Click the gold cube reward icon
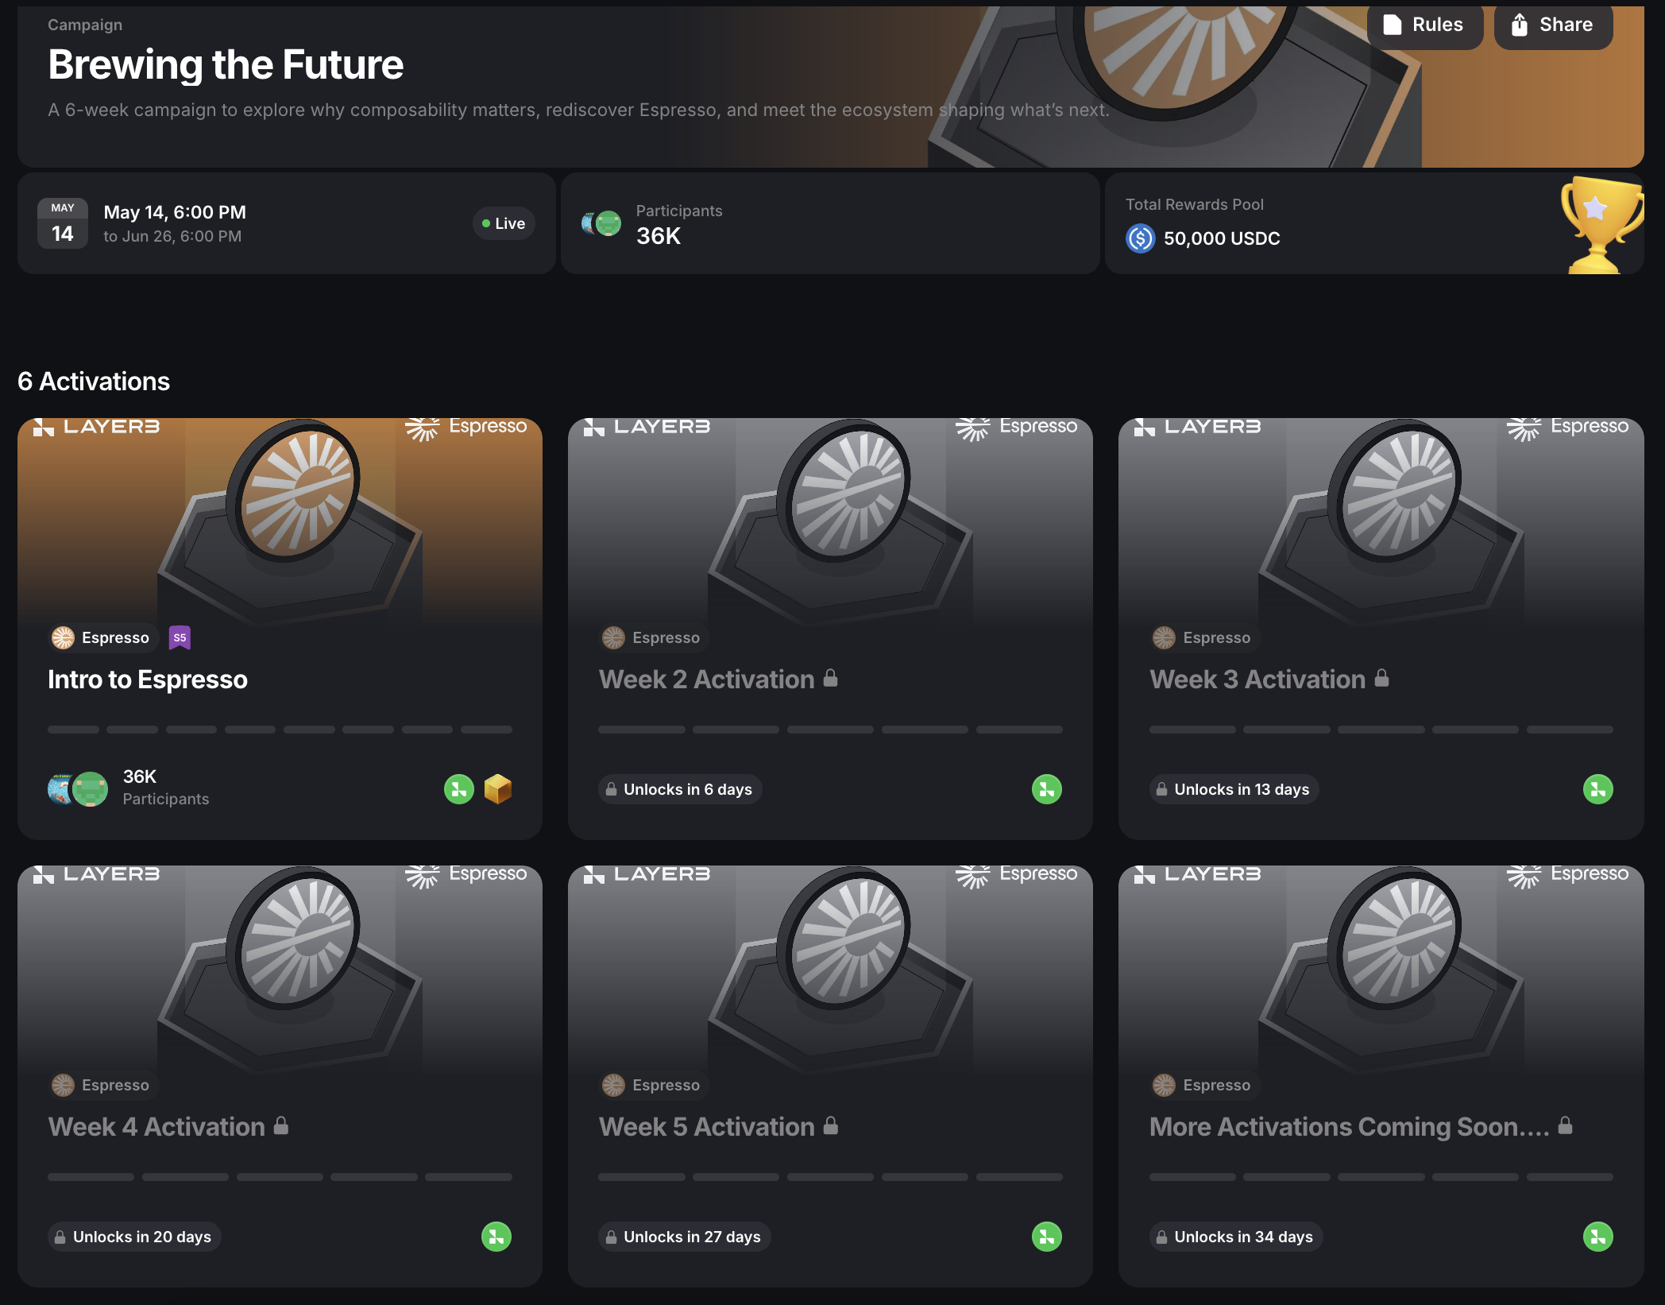 pos(498,789)
